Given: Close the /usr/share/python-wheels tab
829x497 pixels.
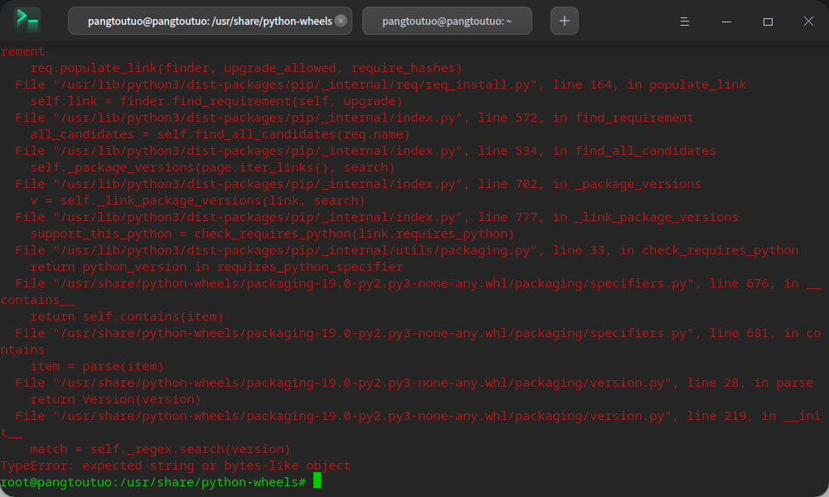Looking at the screenshot, I should coord(341,21).
